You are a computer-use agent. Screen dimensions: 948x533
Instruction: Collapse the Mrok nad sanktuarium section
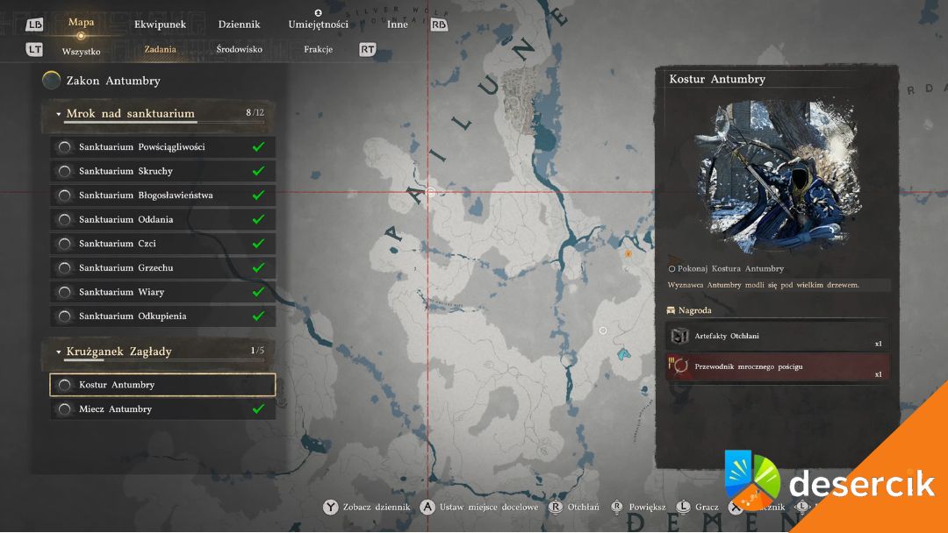coord(59,114)
